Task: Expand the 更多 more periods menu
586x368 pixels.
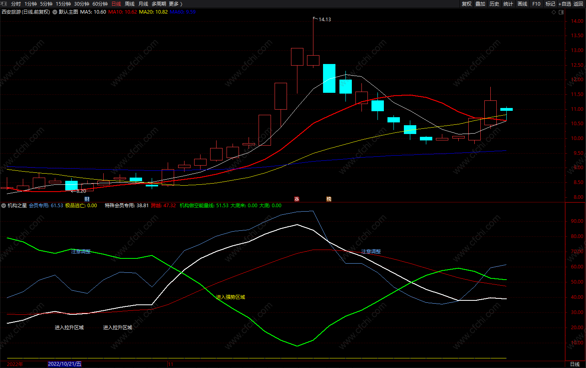Action: pyautogui.click(x=175, y=4)
